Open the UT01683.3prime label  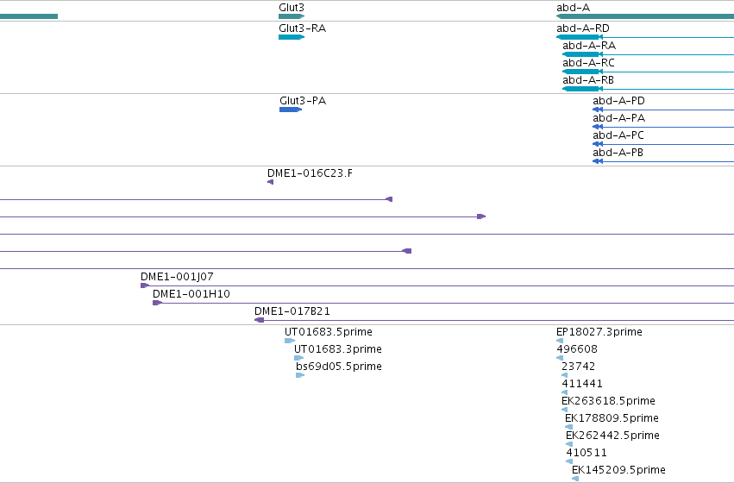[x=338, y=349]
